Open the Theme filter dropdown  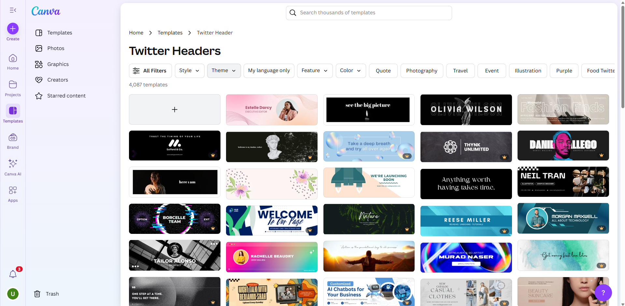pyautogui.click(x=223, y=70)
